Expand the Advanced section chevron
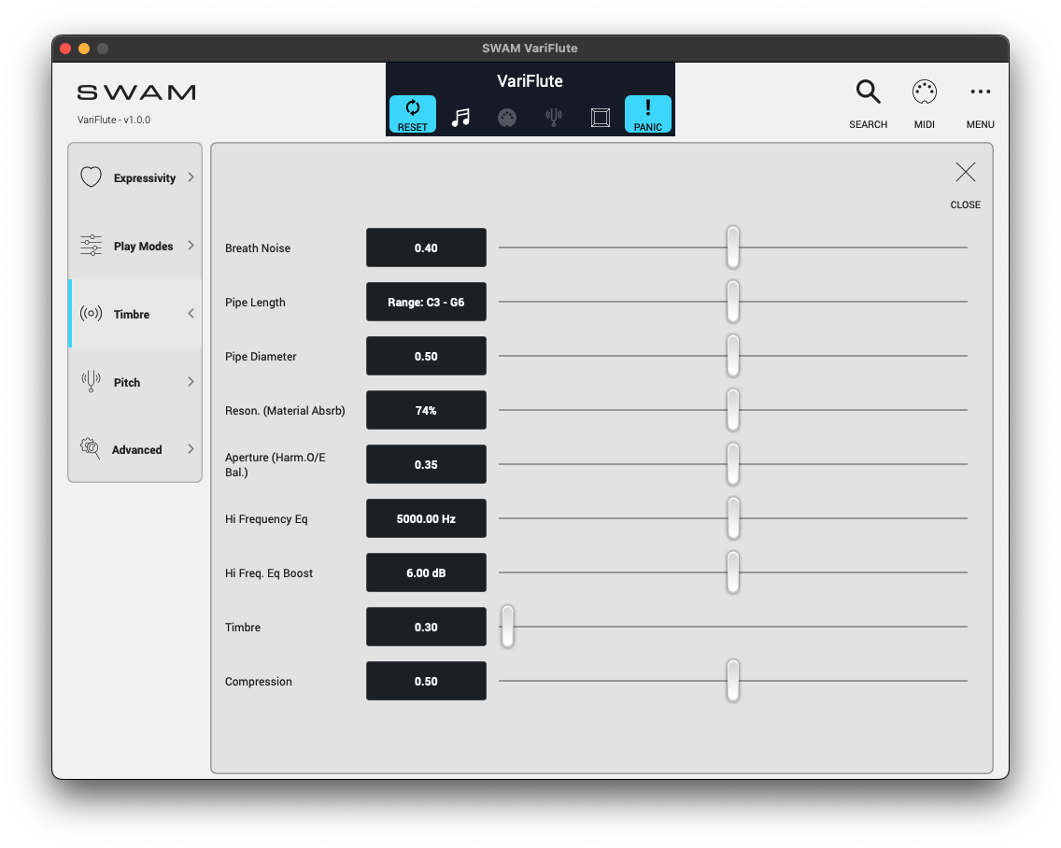The height and width of the screenshot is (848, 1061). pyautogui.click(x=191, y=448)
